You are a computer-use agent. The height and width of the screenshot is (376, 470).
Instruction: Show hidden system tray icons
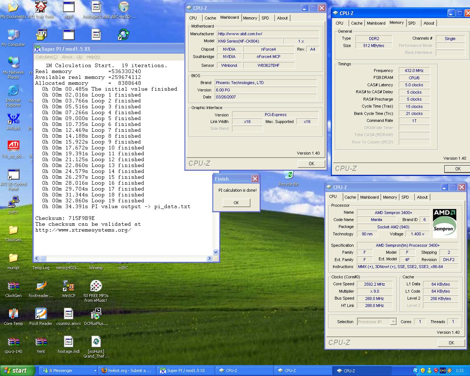[x=416, y=371]
